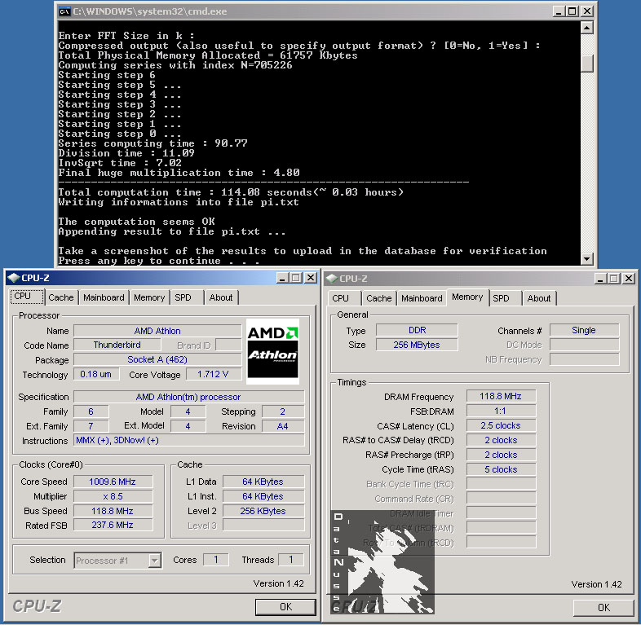This screenshot has height=638, width=641.
Task: Click the right CPU-Z window title icon
Action: pyautogui.click(x=332, y=279)
